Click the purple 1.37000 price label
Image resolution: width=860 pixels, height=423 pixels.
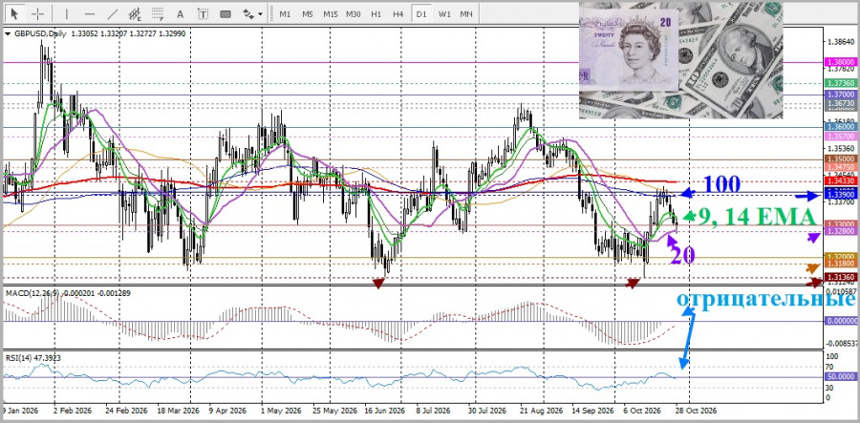839,95
